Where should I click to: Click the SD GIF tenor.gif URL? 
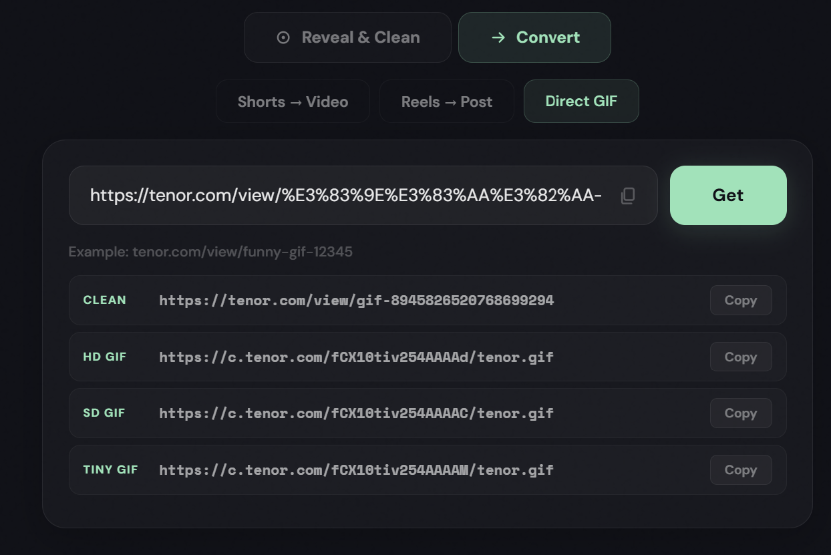(356, 413)
